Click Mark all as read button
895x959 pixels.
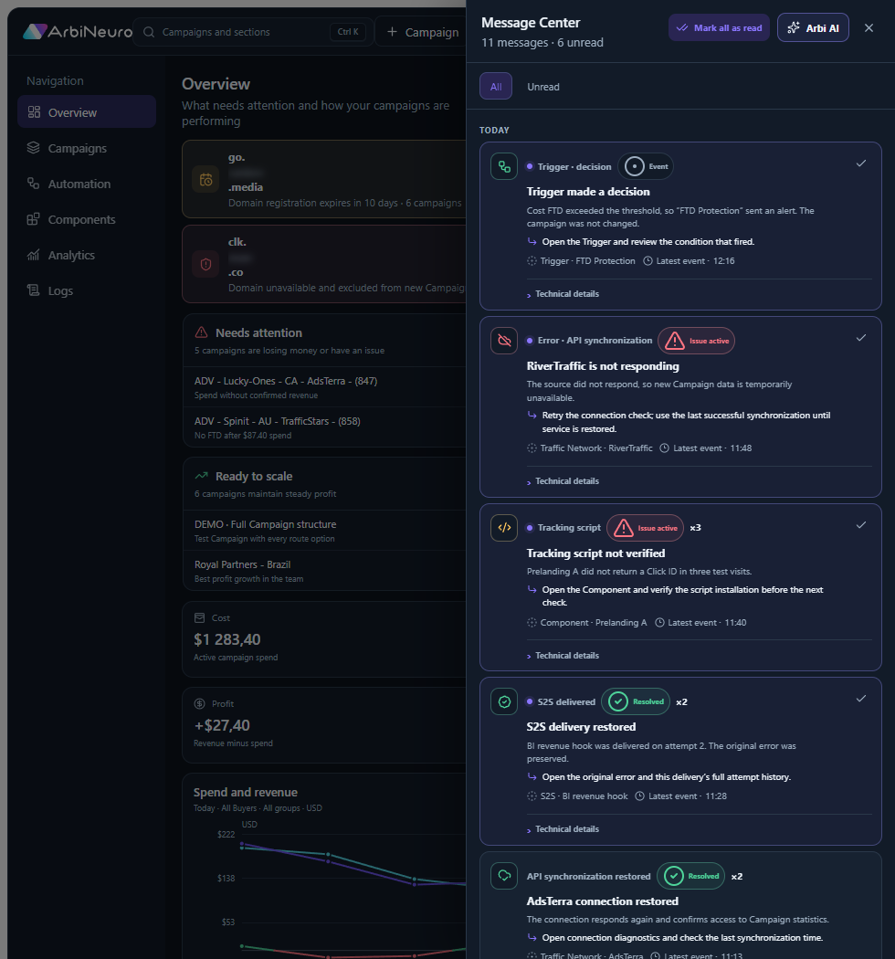tap(719, 27)
